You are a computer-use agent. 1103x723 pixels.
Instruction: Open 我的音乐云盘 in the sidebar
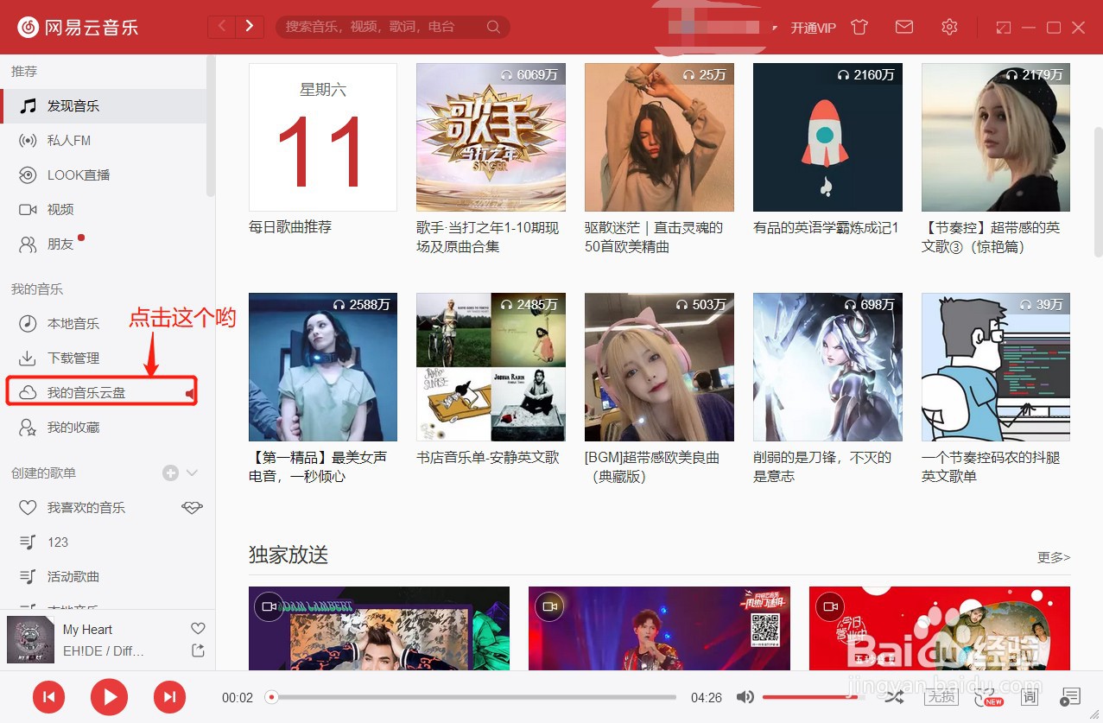click(x=104, y=392)
